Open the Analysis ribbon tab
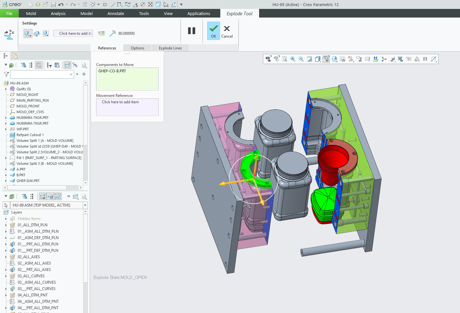 [58, 13]
